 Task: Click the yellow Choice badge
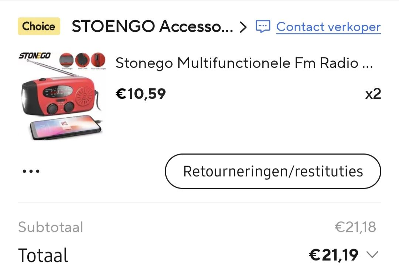coord(39,26)
